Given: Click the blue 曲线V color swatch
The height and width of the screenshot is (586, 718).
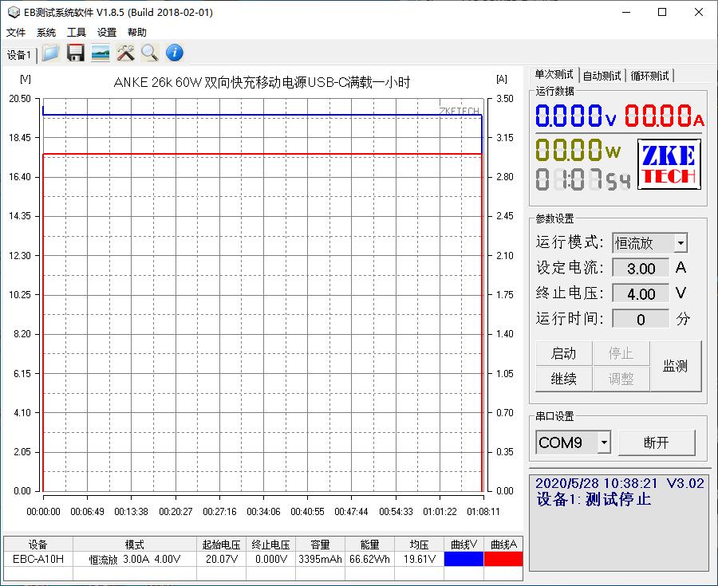Looking at the screenshot, I should (464, 559).
